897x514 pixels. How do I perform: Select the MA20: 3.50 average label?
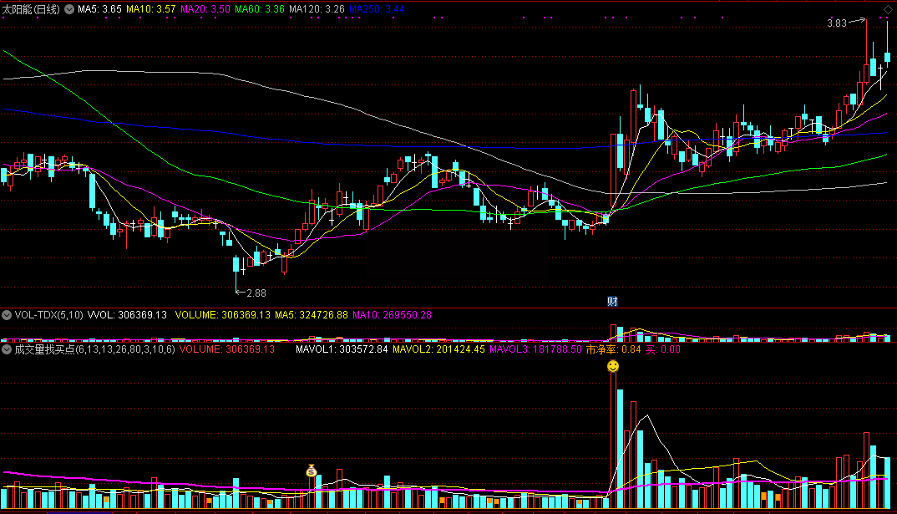[x=205, y=9]
